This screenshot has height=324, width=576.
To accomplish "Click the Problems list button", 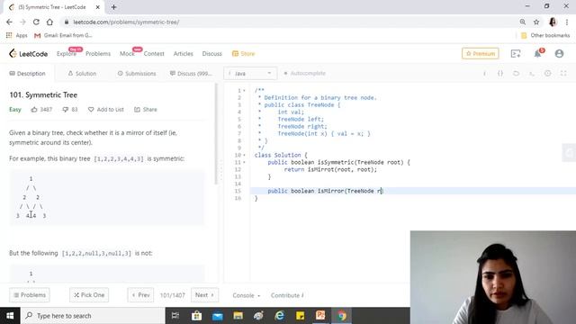I will point(30,295).
